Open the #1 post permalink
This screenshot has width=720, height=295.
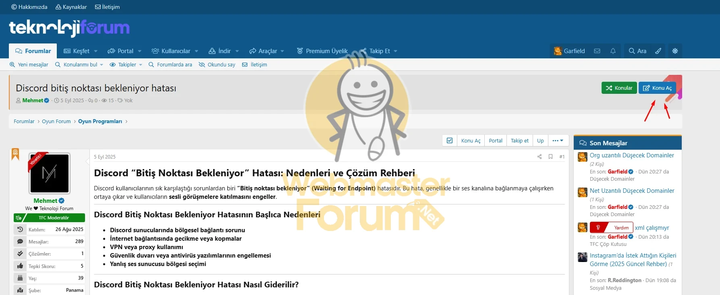(562, 157)
